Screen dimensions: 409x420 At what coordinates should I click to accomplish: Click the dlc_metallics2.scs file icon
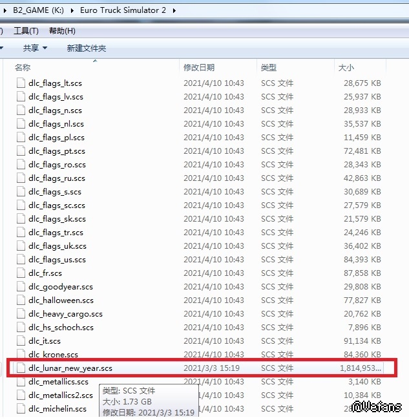tap(21, 395)
